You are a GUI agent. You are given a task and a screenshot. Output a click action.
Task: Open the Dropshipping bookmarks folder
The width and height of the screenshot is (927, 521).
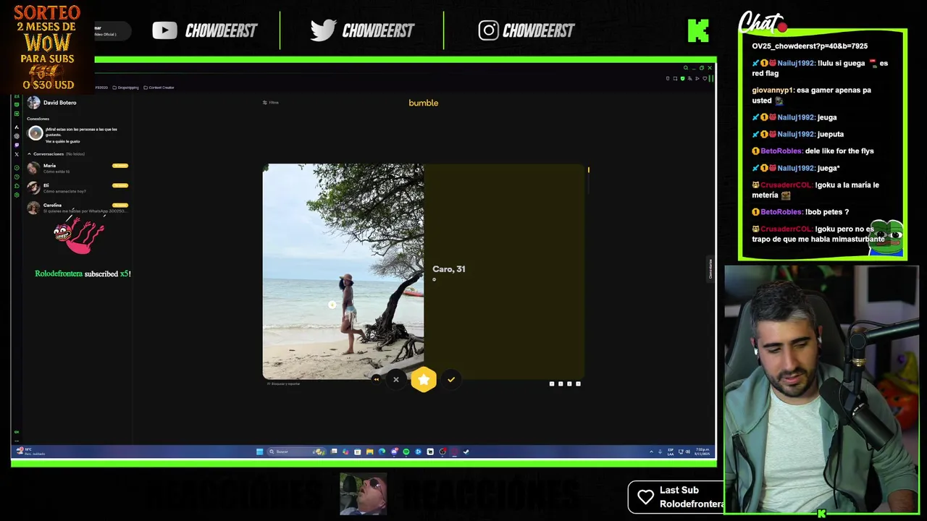[x=126, y=88]
